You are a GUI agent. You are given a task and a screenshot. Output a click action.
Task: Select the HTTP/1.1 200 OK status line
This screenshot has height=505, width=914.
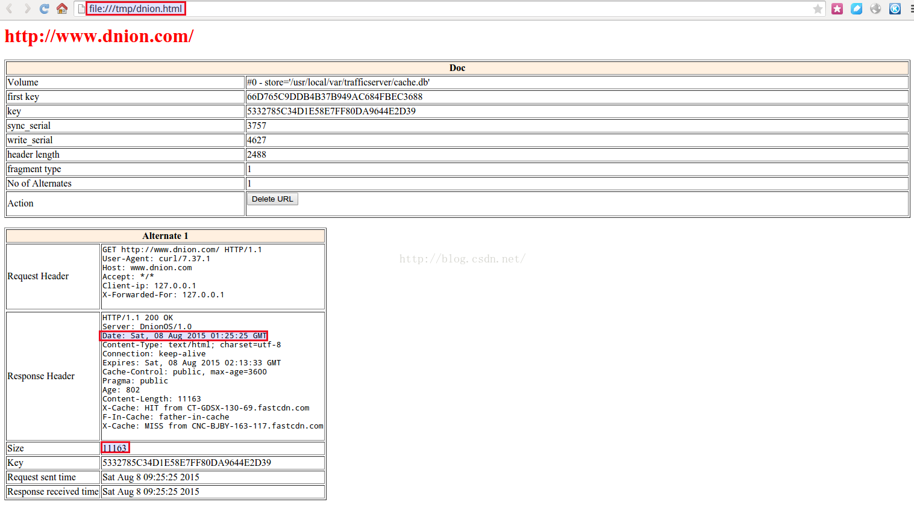(x=138, y=318)
